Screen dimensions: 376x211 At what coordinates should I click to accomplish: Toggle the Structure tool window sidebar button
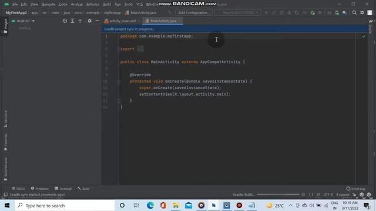[5, 119]
